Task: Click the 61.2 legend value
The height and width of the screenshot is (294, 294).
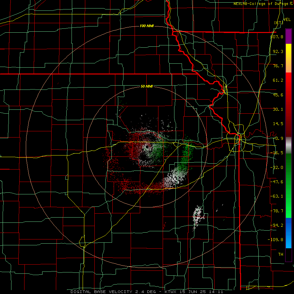Action: point(278,80)
